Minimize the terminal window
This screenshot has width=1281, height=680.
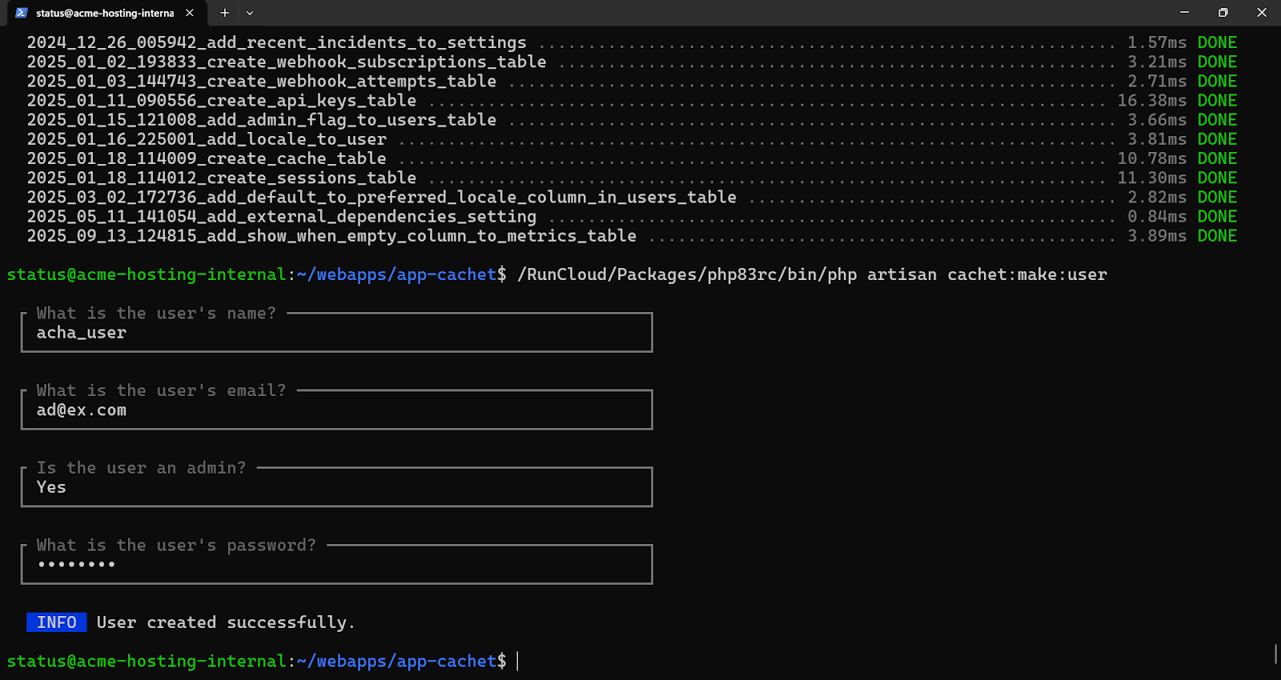1184,13
